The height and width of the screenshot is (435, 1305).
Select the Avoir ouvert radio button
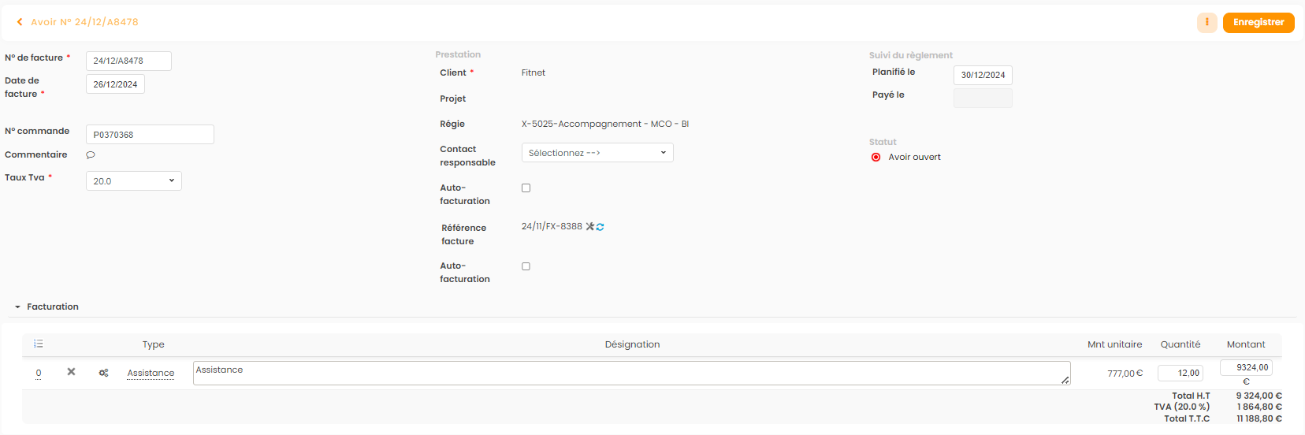pyautogui.click(x=876, y=158)
